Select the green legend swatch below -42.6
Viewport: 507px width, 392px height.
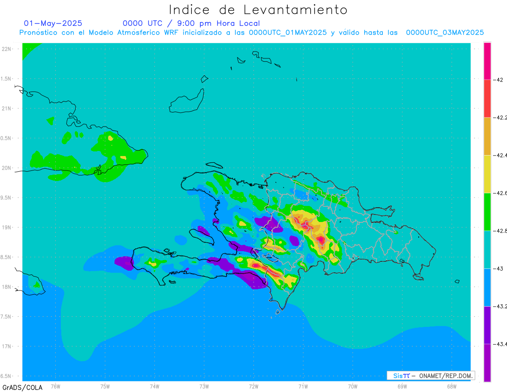pos(487,211)
